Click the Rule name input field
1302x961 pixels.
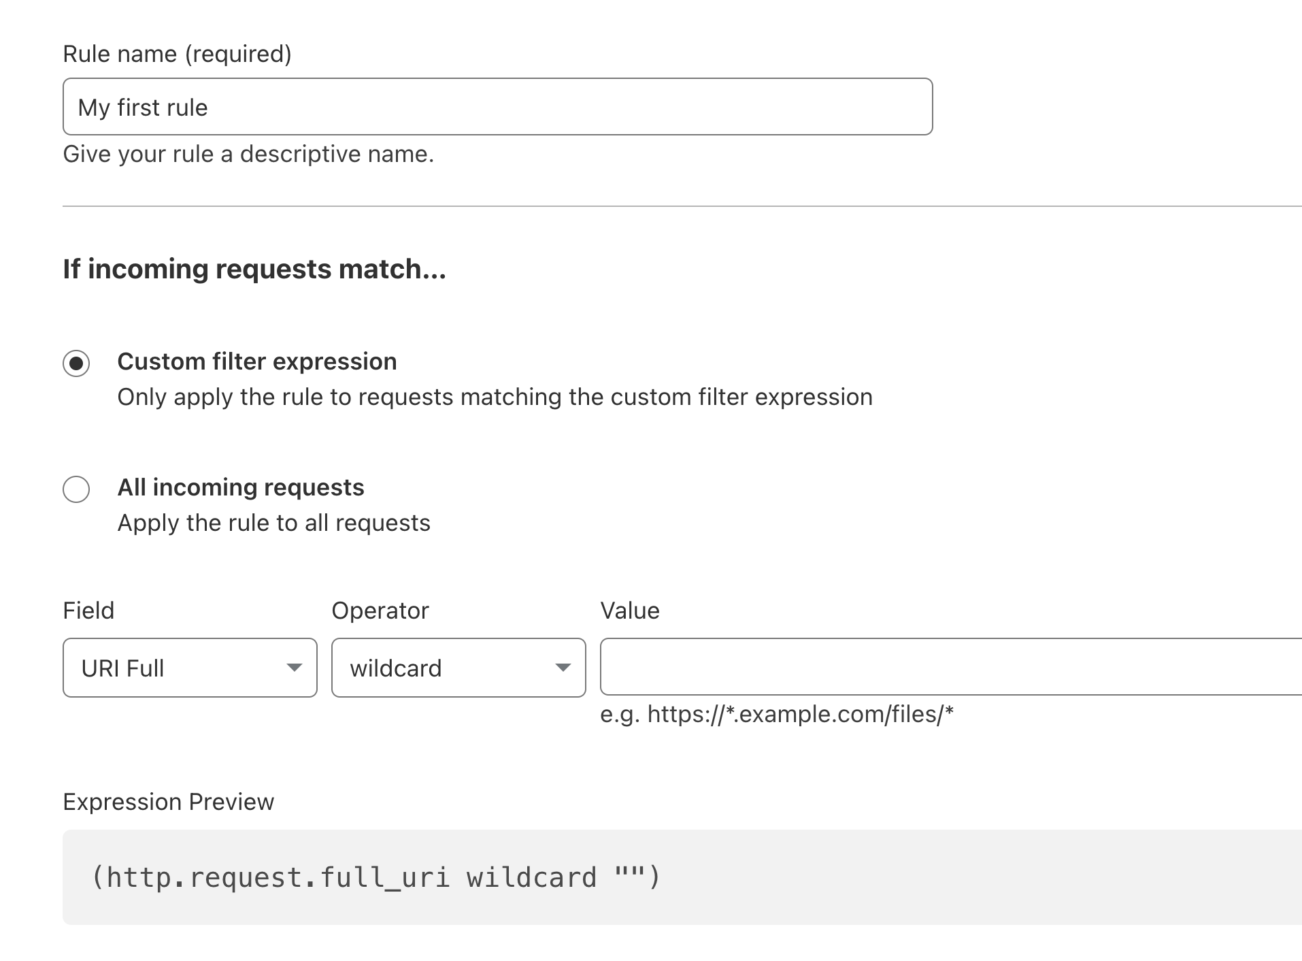coord(497,107)
